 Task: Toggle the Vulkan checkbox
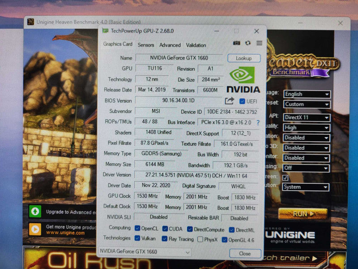137,238
